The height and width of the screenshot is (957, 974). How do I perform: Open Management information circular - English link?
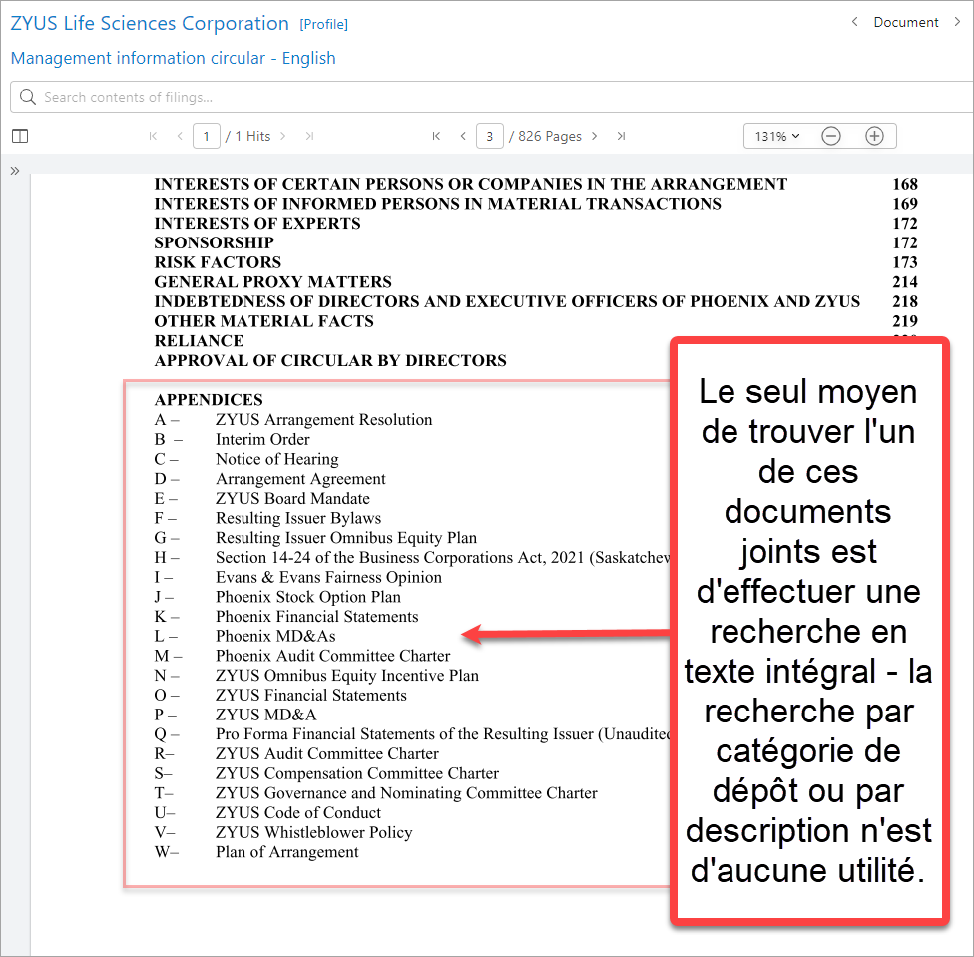click(174, 58)
